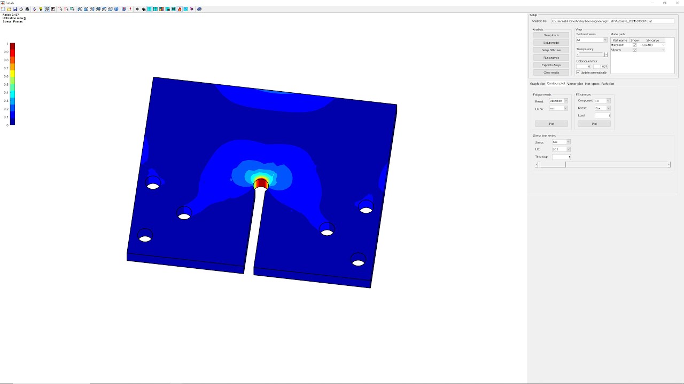Switch to the Path plot tab
The height and width of the screenshot is (384, 684).
608,84
